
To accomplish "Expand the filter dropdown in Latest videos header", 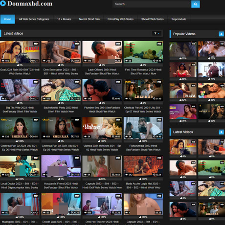I will (157, 33).
